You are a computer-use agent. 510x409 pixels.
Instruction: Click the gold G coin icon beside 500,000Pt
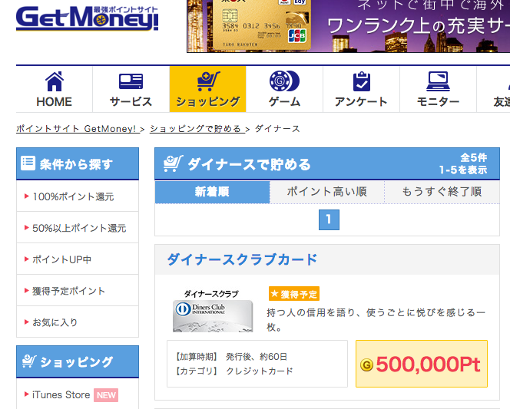tap(366, 365)
